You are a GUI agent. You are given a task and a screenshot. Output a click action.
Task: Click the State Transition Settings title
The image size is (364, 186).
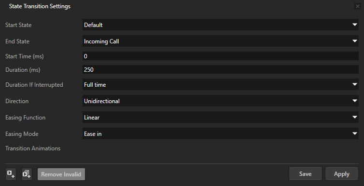coord(40,6)
